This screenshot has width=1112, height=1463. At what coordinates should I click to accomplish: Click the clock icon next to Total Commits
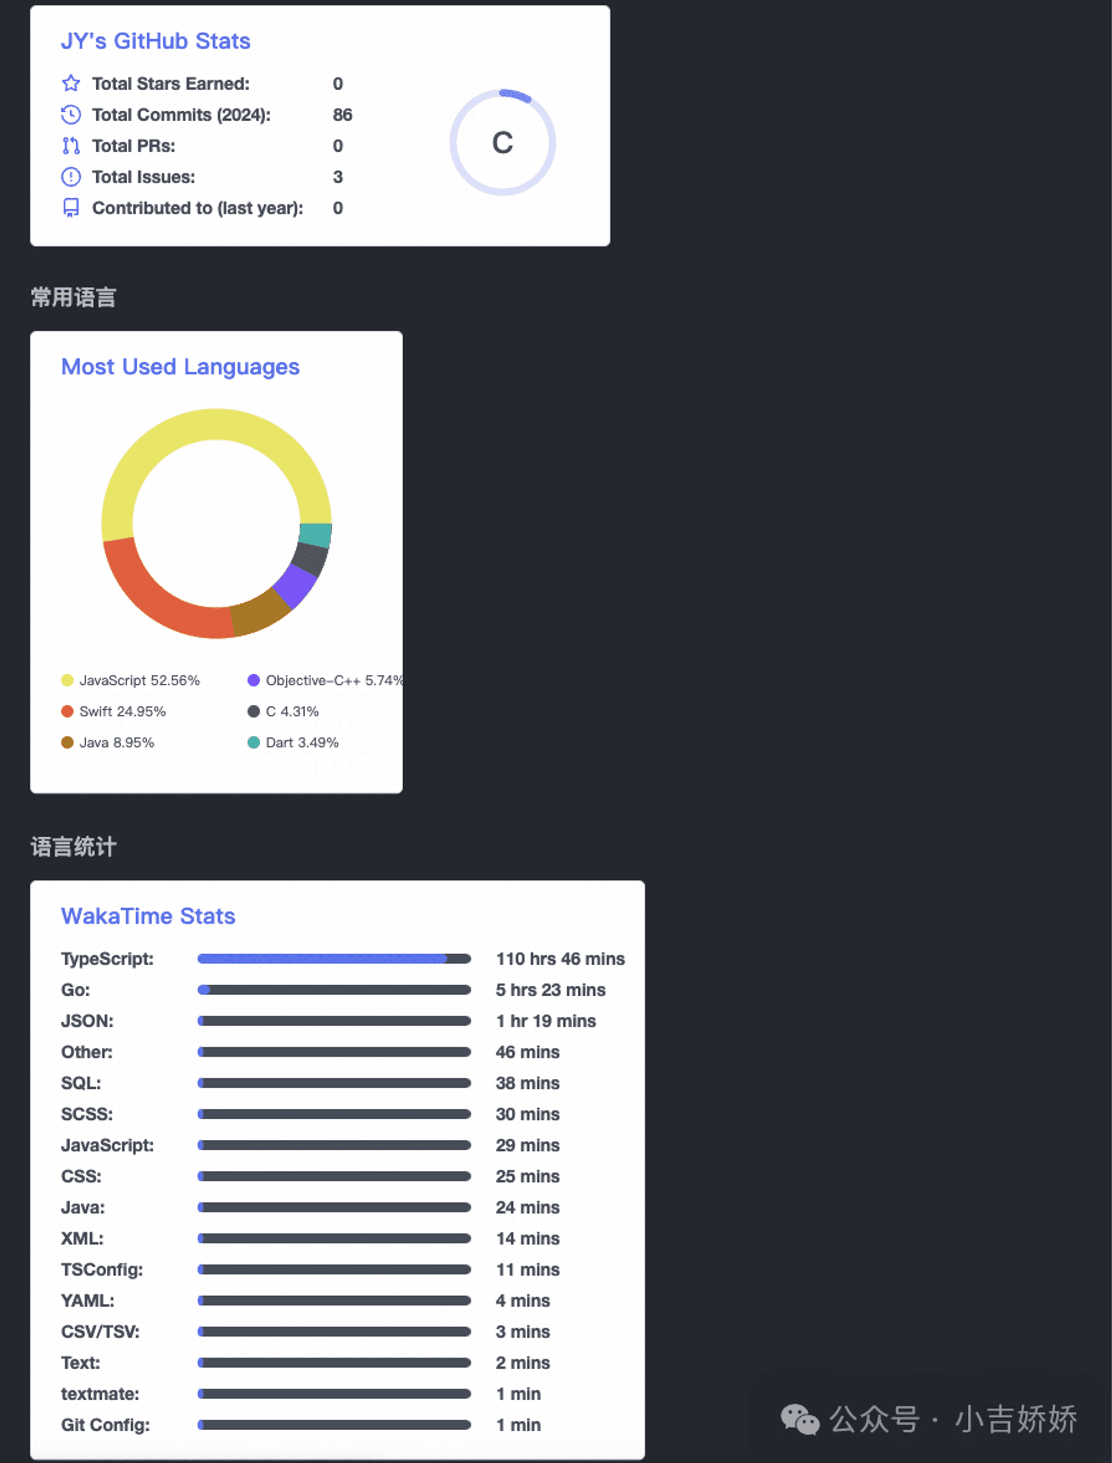coord(71,115)
